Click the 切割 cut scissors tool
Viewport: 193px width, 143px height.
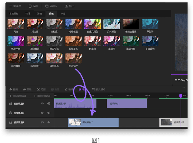(x=41, y=90)
